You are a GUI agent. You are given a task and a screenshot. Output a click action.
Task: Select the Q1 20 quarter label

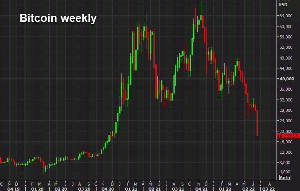tap(37, 189)
